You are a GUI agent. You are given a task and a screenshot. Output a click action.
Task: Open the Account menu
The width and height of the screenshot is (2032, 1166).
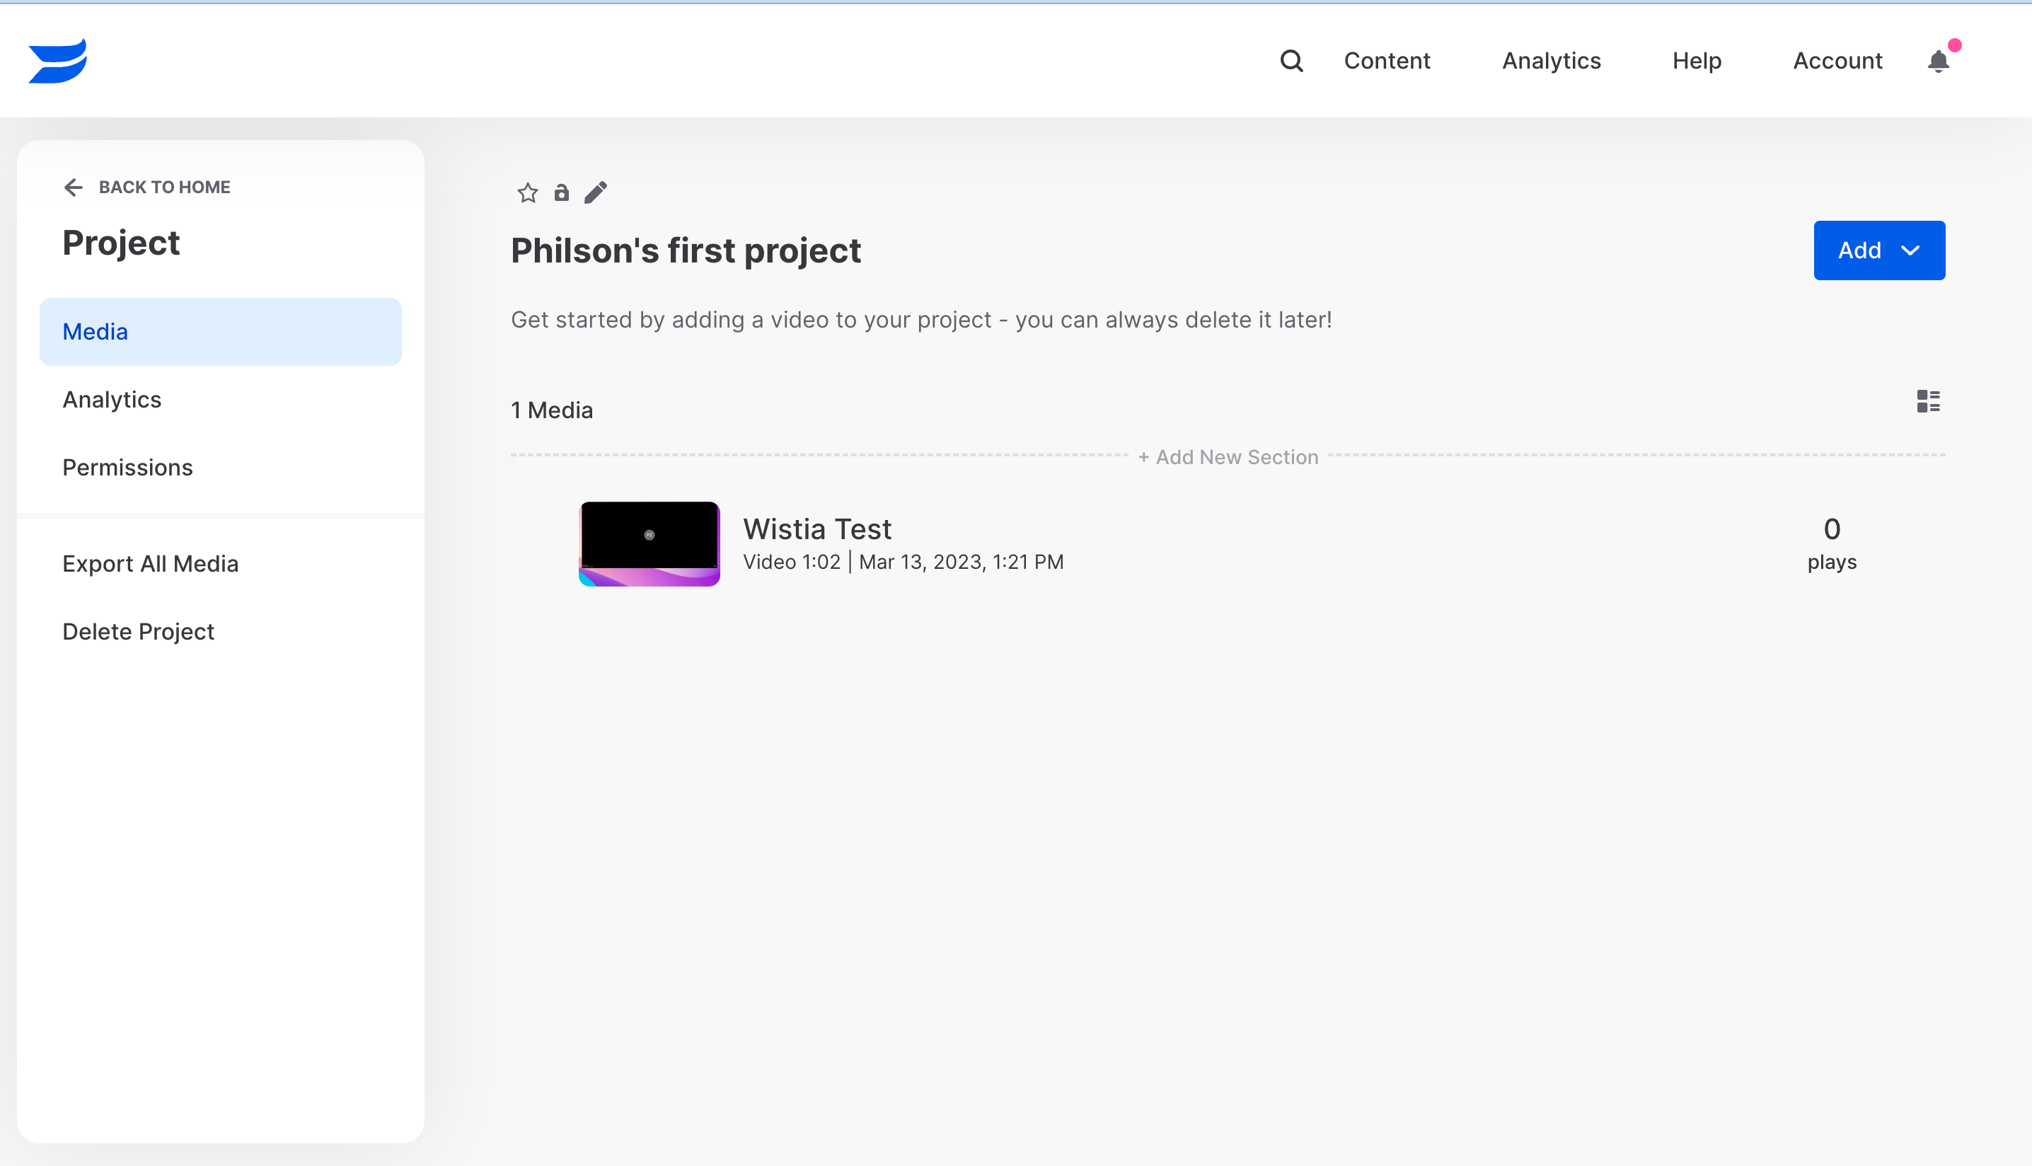[1837, 61]
